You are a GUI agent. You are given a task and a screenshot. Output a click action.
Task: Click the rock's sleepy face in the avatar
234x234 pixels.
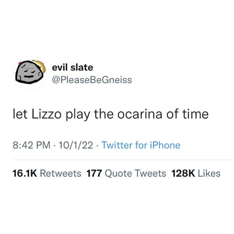click(29, 73)
